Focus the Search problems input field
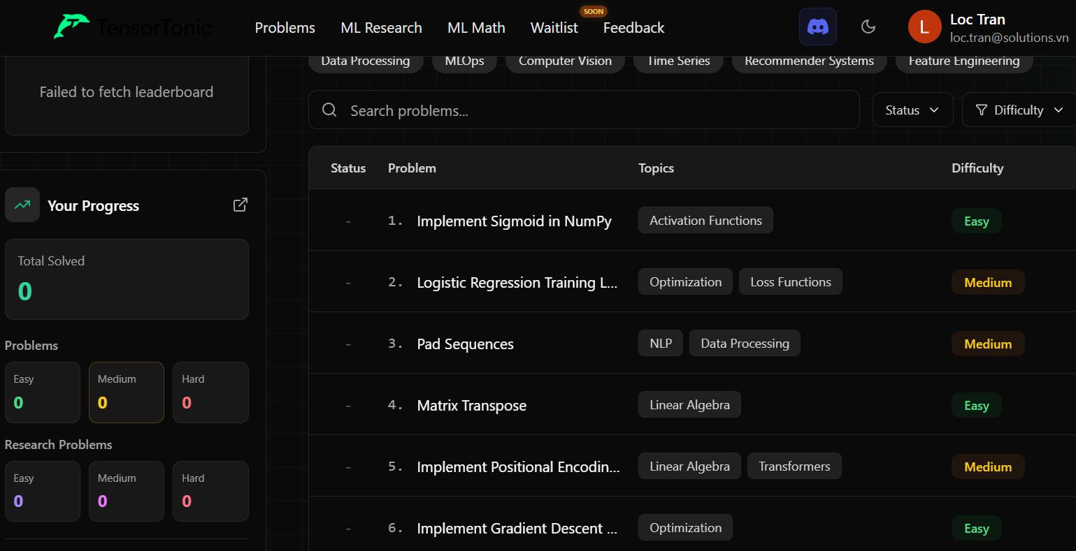The height and width of the screenshot is (551, 1076). click(x=584, y=110)
